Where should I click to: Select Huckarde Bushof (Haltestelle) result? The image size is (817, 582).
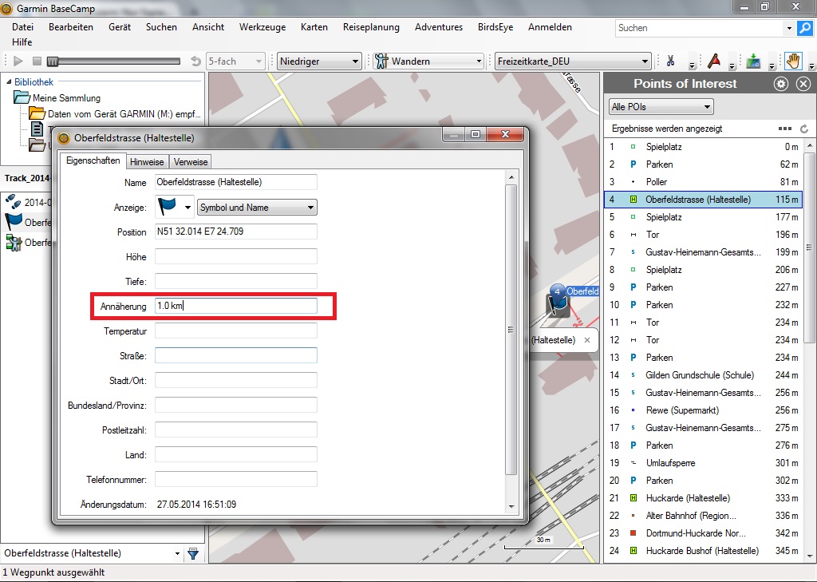[704, 551]
